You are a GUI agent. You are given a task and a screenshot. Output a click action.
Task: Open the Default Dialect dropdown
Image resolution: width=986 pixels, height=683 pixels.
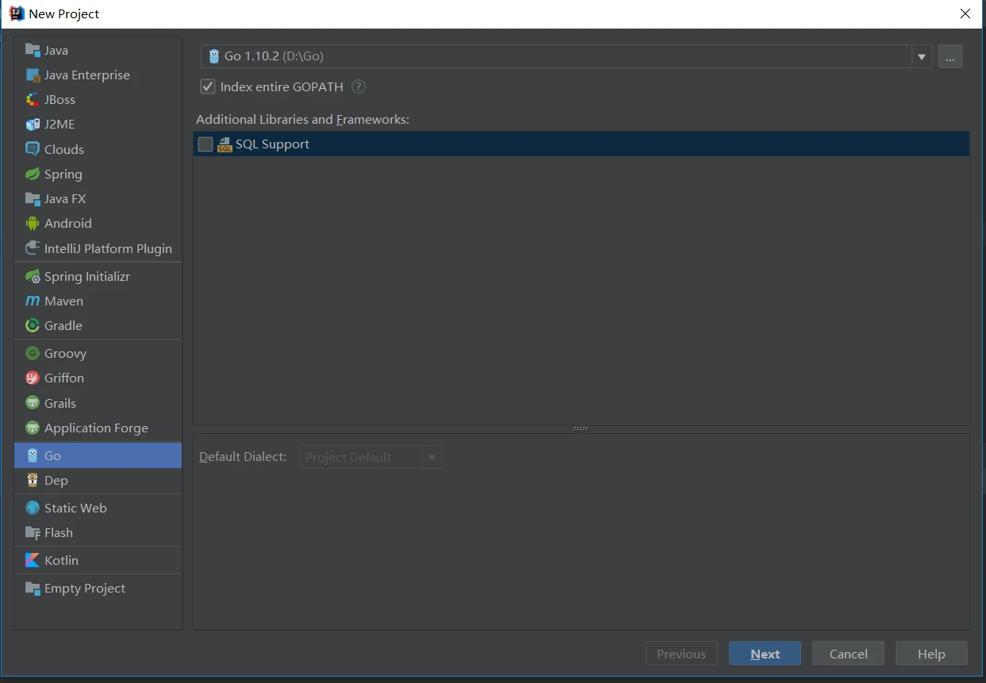[370, 457]
